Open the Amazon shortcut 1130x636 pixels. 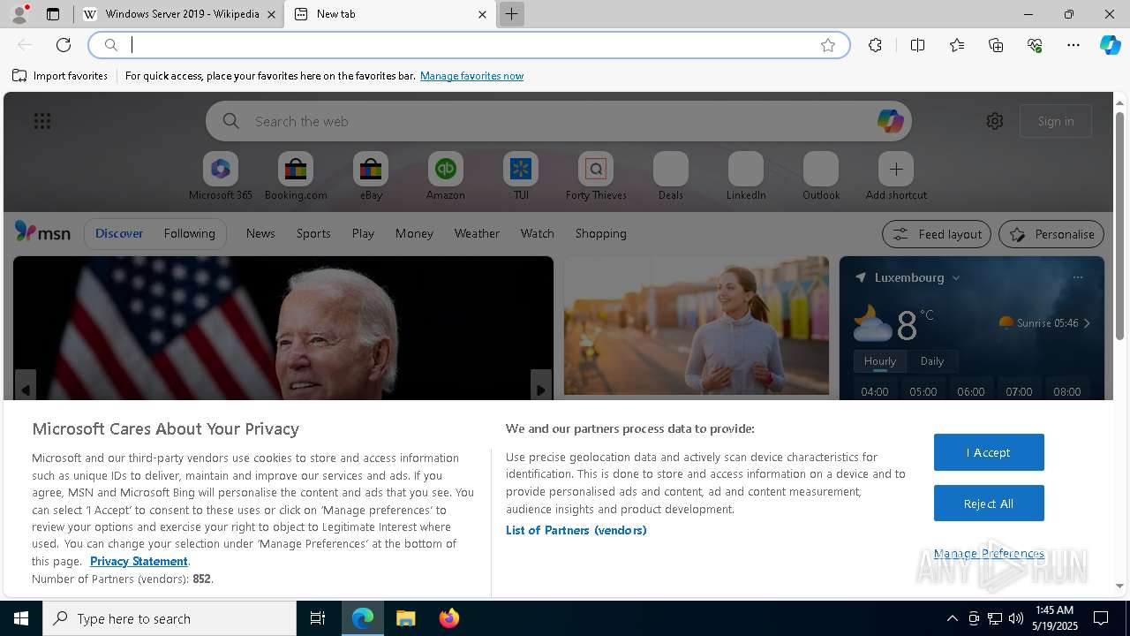[446, 177]
